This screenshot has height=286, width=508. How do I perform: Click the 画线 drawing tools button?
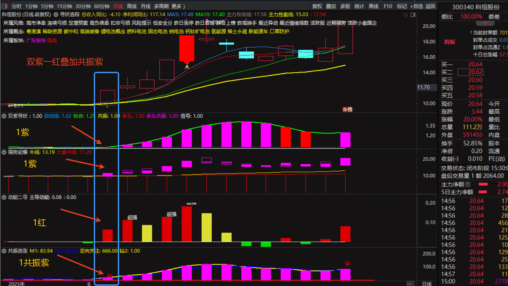374,6
